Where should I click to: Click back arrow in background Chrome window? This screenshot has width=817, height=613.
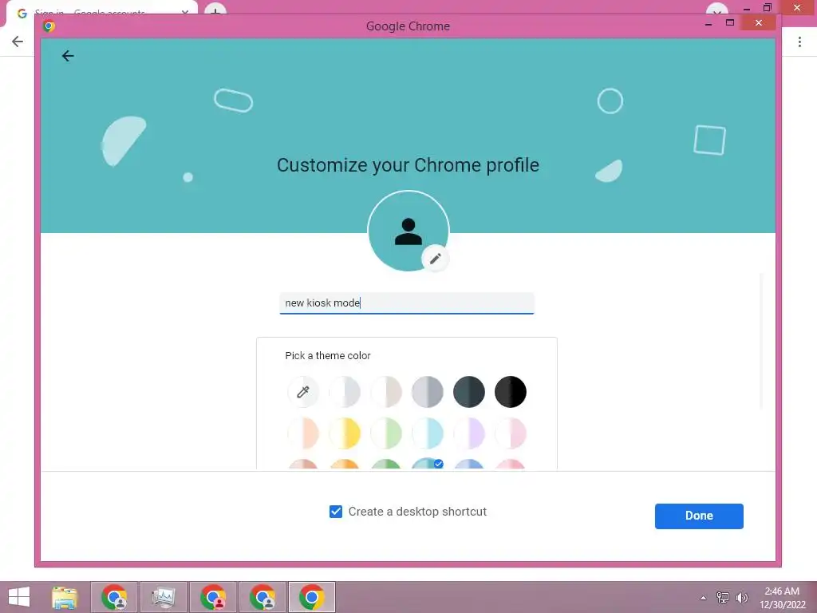[18, 42]
